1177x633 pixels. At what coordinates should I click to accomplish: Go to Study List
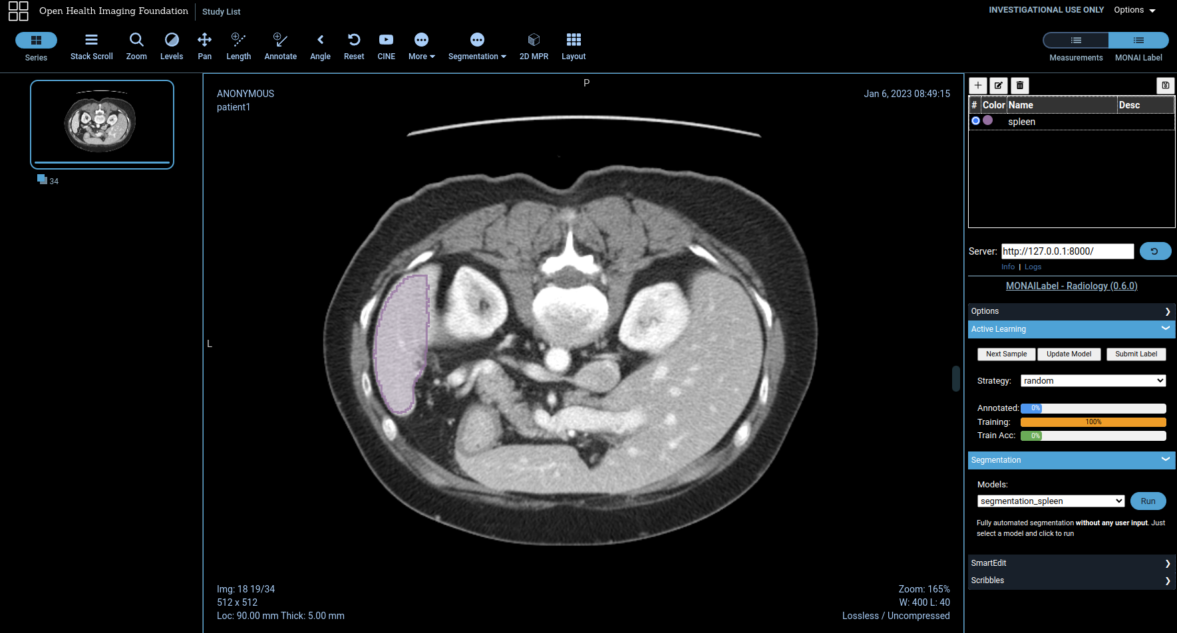[222, 12]
